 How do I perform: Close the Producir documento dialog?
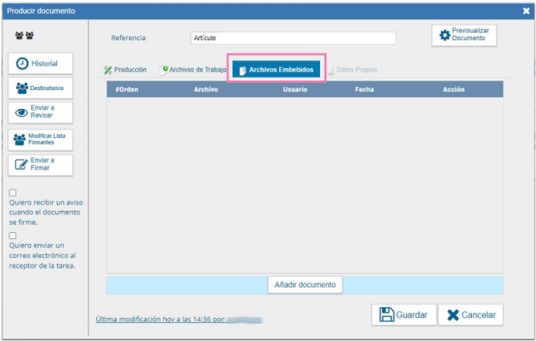pyautogui.click(x=526, y=11)
